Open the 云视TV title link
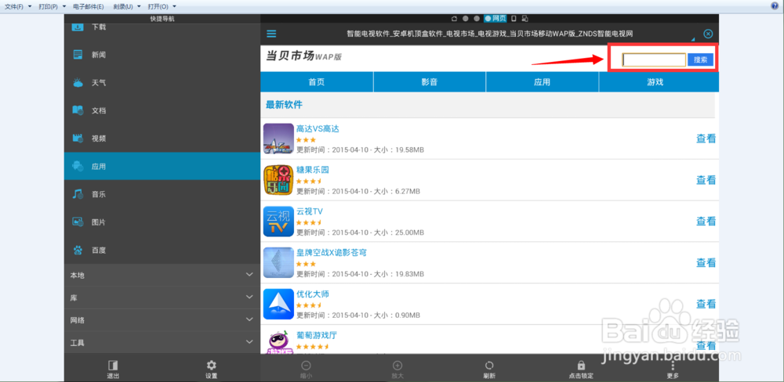The width and height of the screenshot is (784, 382). (310, 211)
